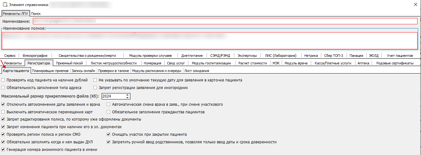This screenshot has width=421, height=155.
Task: Open the Родовые сертификаты tab
Action: point(395,63)
